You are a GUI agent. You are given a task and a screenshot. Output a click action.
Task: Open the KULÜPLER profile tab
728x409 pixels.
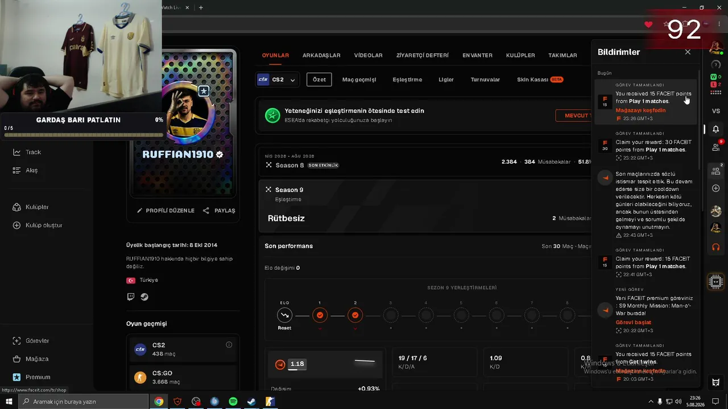(520, 56)
